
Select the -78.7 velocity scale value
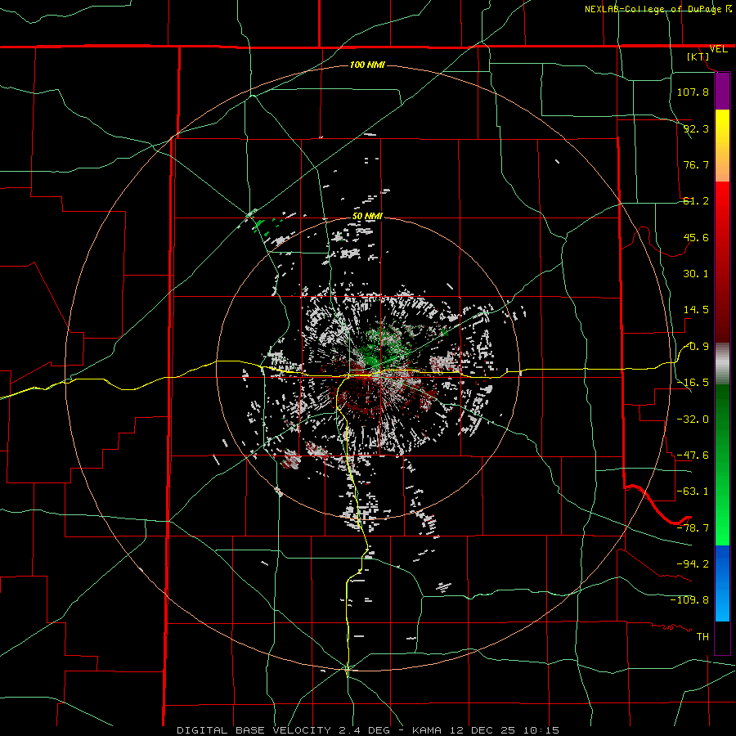(693, 528)
